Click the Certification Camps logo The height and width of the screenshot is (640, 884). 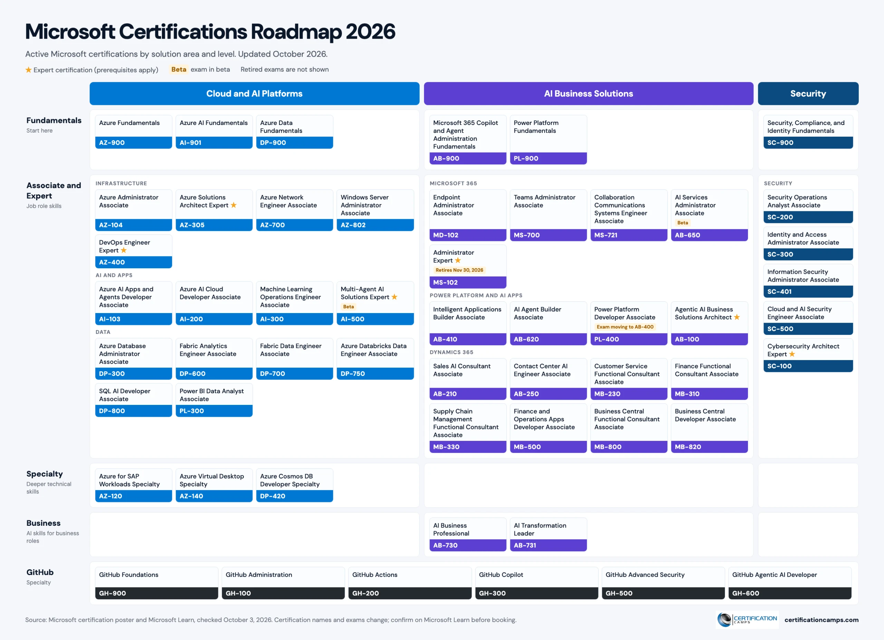pos(747,619)
